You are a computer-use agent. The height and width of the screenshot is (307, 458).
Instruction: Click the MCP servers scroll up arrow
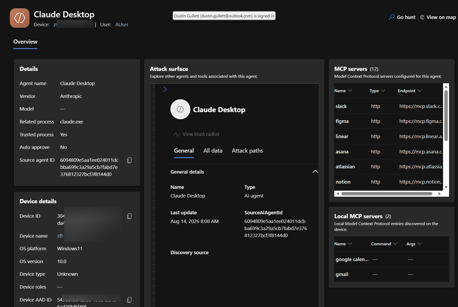[x=446, y=87]
